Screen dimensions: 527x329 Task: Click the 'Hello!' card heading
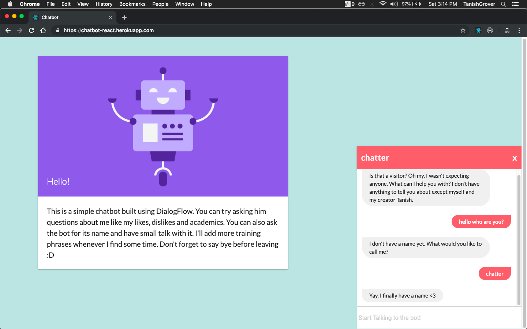point(58,182)
